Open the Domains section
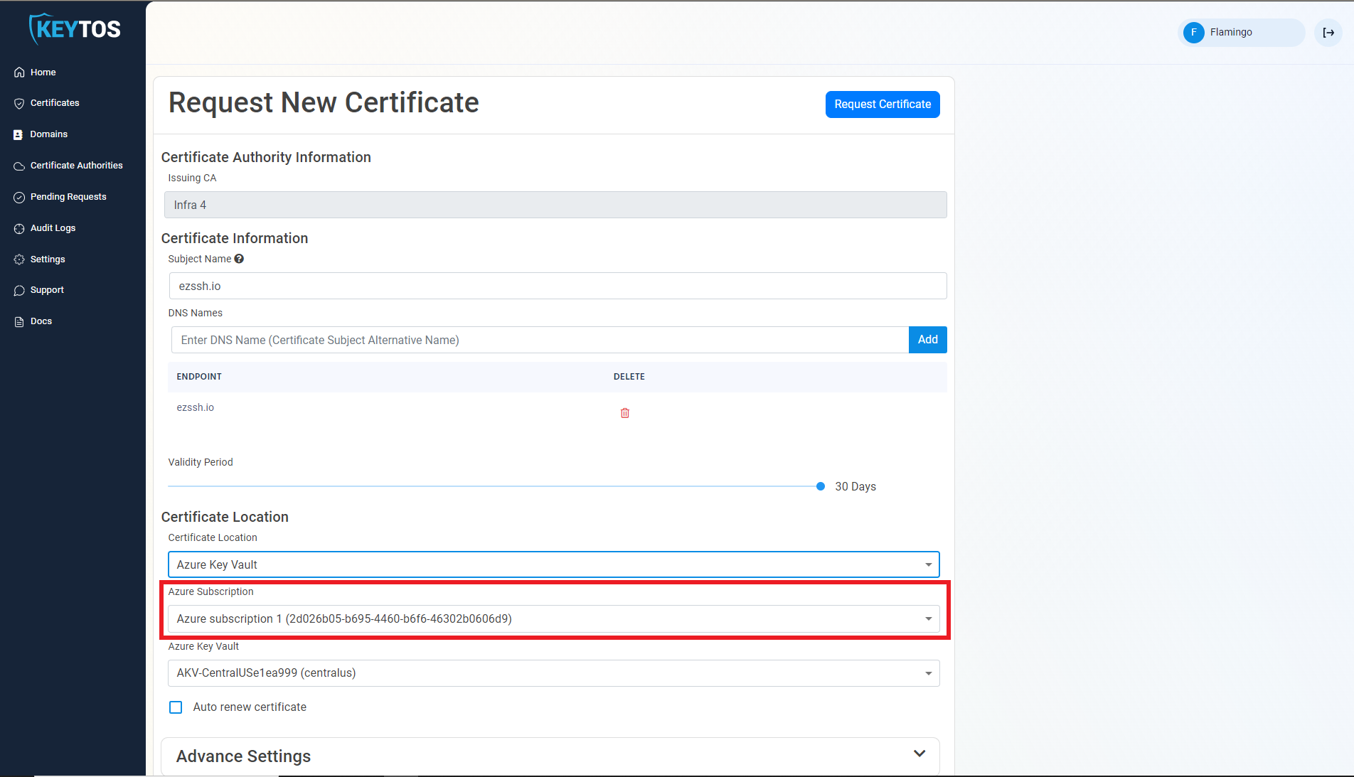1354x777 pixels. (49, 134)
